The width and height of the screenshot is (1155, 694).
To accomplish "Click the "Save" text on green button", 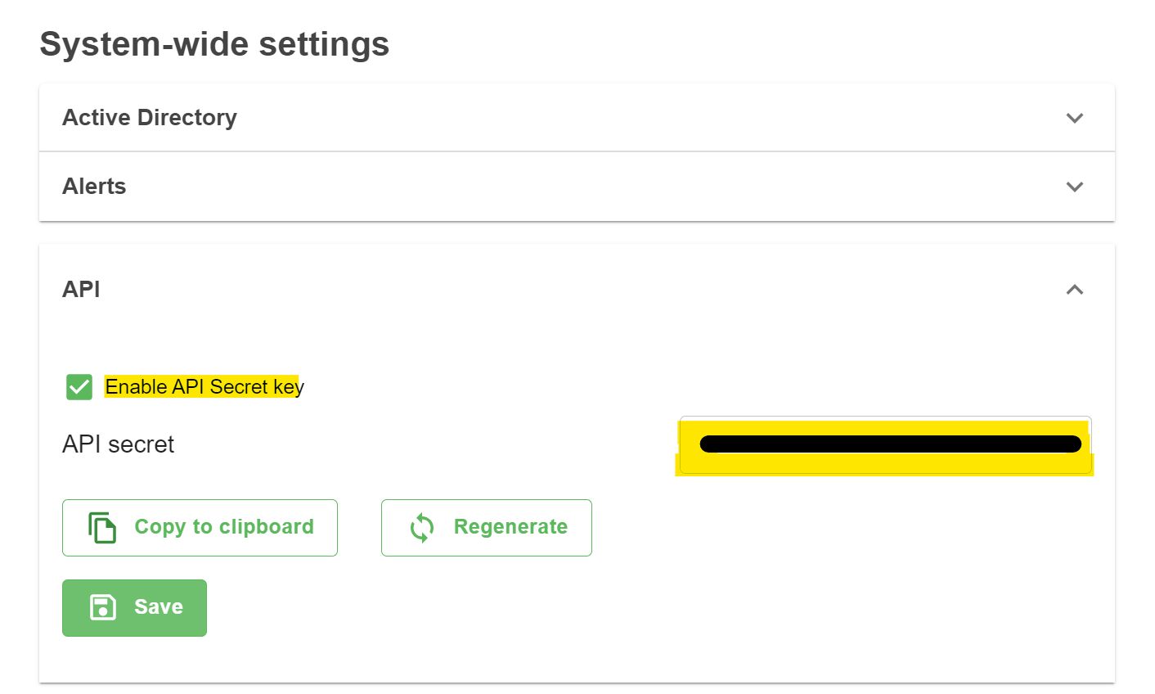I will [x=159, y=607].
